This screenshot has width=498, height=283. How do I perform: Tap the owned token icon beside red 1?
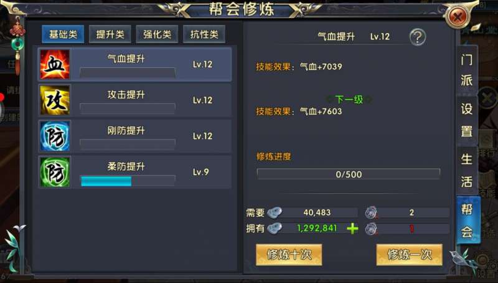pyautogui.click(x=371, y=229)
